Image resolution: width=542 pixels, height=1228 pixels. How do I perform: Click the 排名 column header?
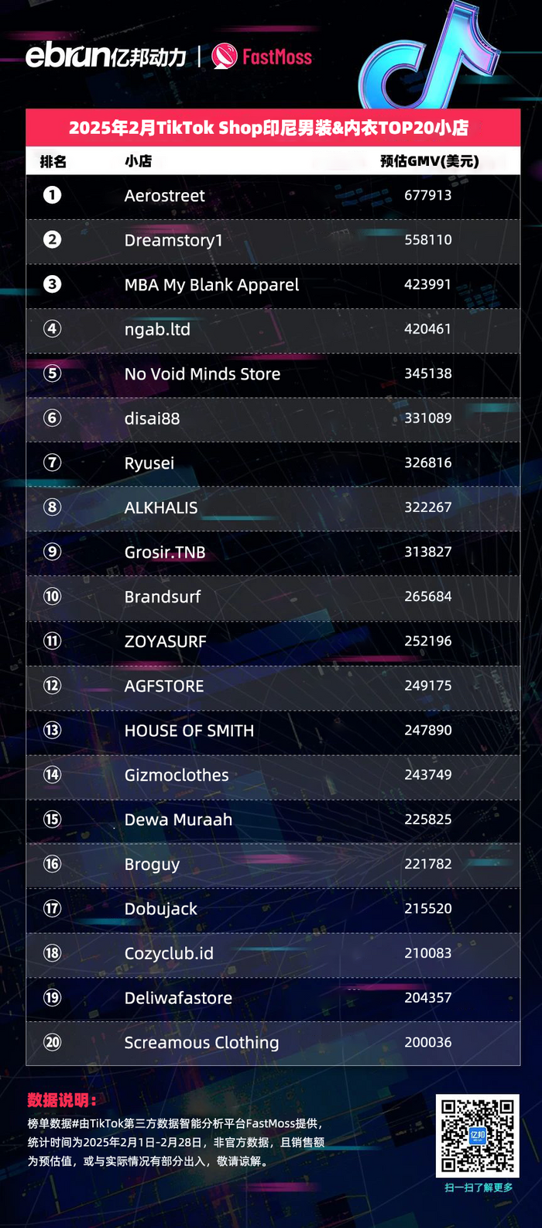click(53, 161)
